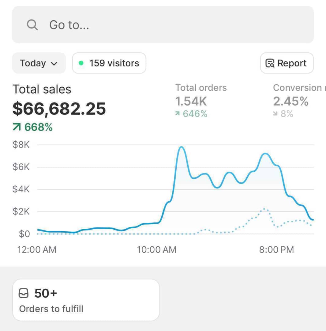Switch to the Total orders metric
The height and width of the screenshot is (331, 326).
point(201,88)
